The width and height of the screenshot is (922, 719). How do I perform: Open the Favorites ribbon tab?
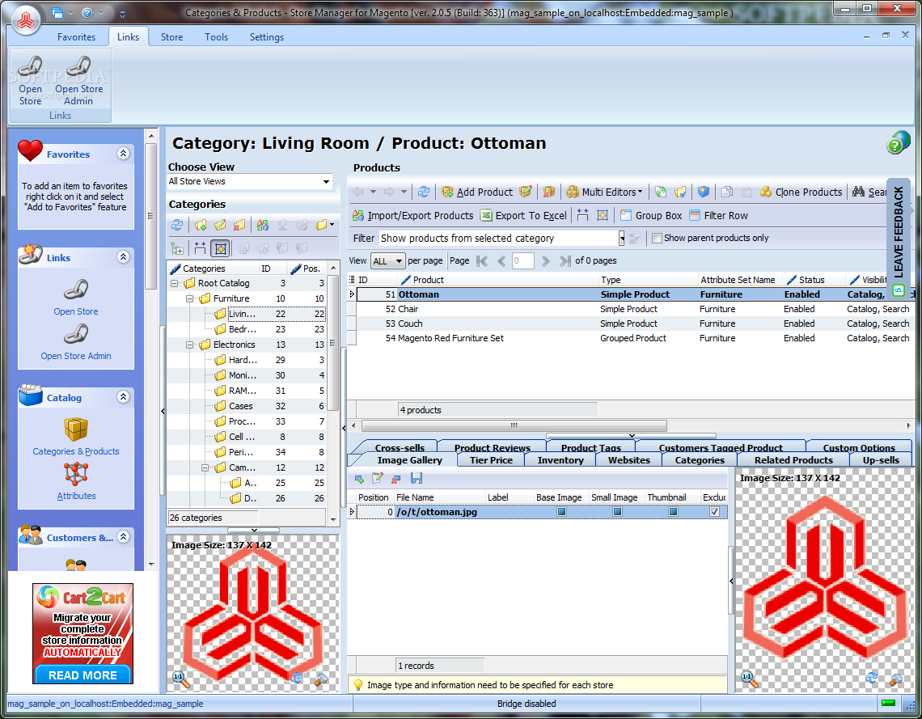[77, 37]
